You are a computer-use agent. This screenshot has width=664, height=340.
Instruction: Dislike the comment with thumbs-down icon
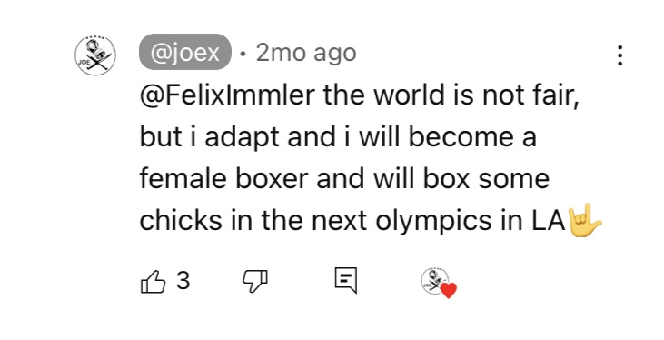tap(255, 281)
